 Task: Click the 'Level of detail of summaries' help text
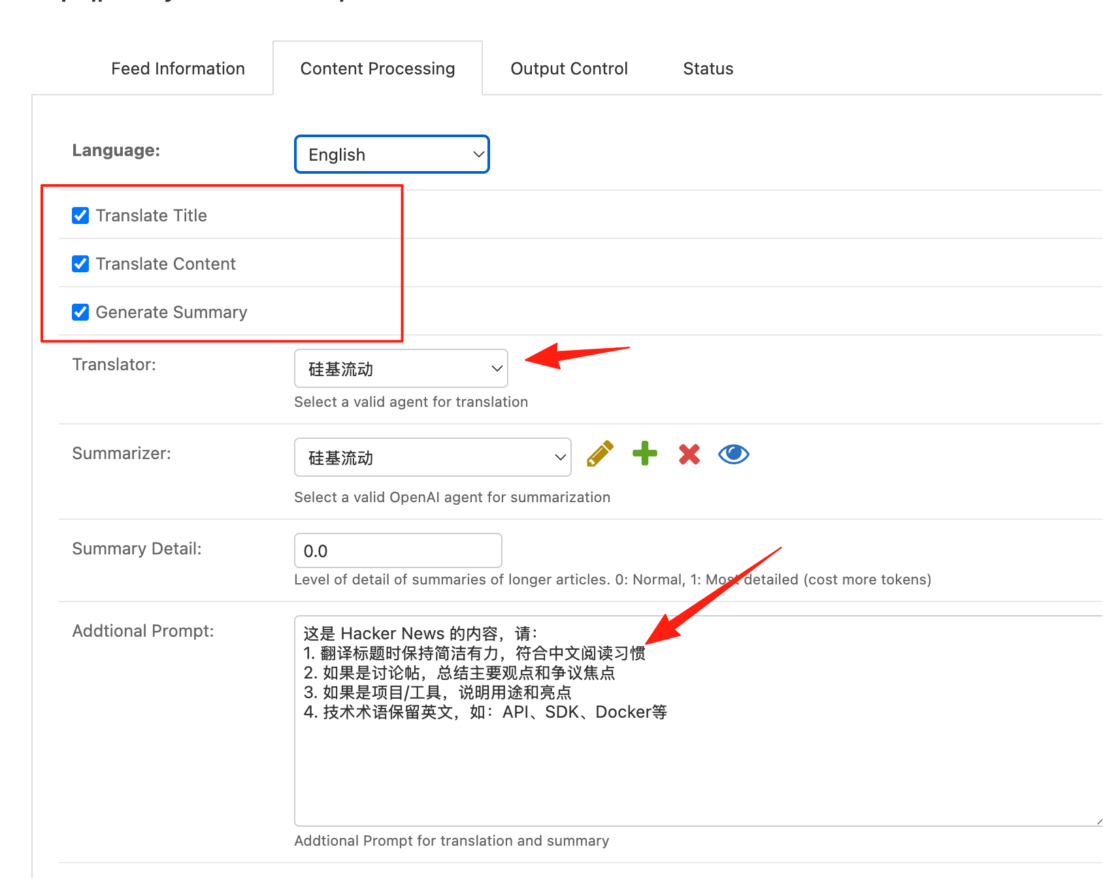pos(613,579)
